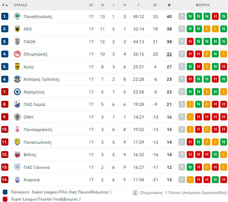Sort table by the # rank column arrow
This screenshot has height=202, width=228.
click(x=7, y=5)
